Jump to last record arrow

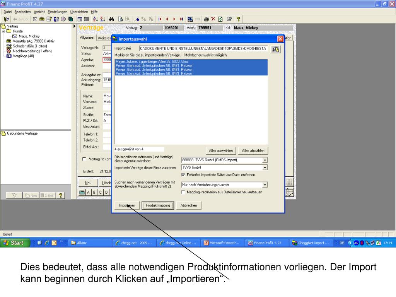tap(181, 19)
